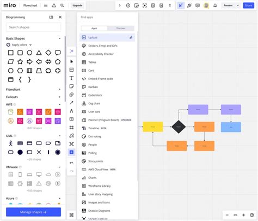Unpin the Upload app
This screenshot has height=221, width=258.
coord(131,37)
